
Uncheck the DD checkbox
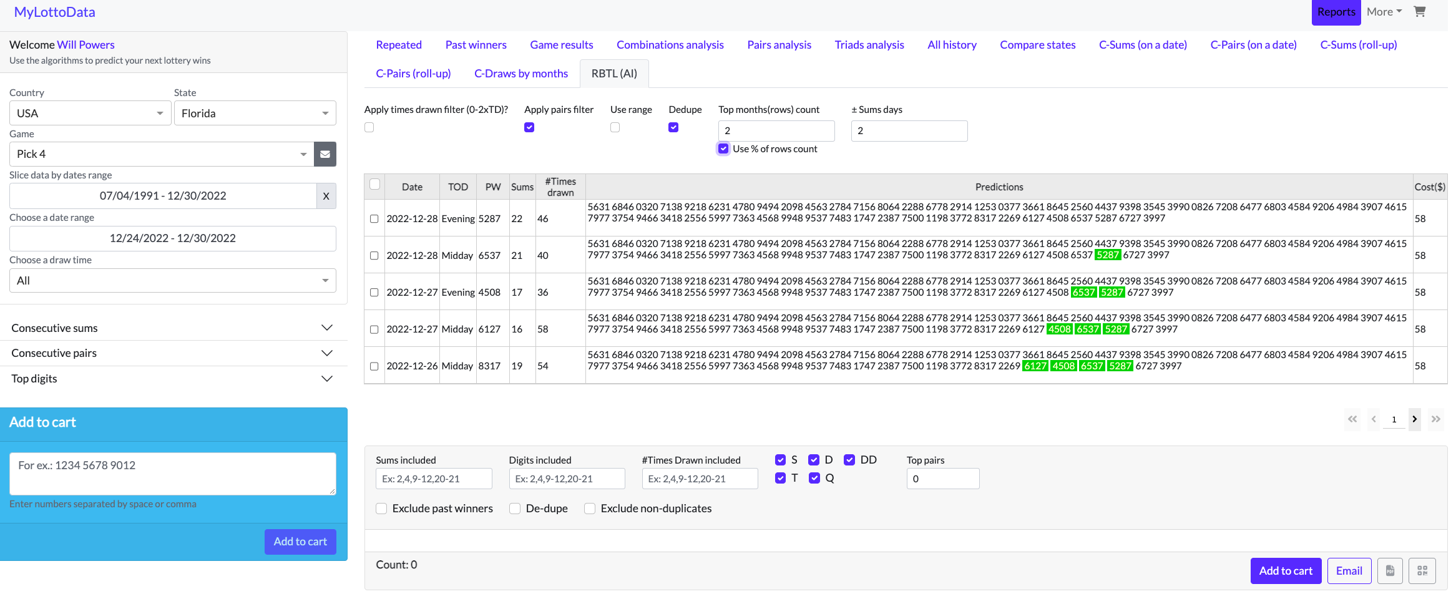[x=849, y=460]
